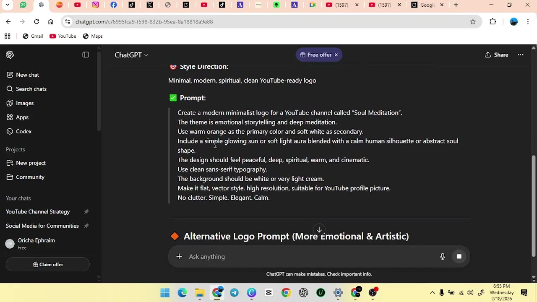Open Images in the sidebar
The width and height of the screenshot is (537, 302).
point(20,103)
